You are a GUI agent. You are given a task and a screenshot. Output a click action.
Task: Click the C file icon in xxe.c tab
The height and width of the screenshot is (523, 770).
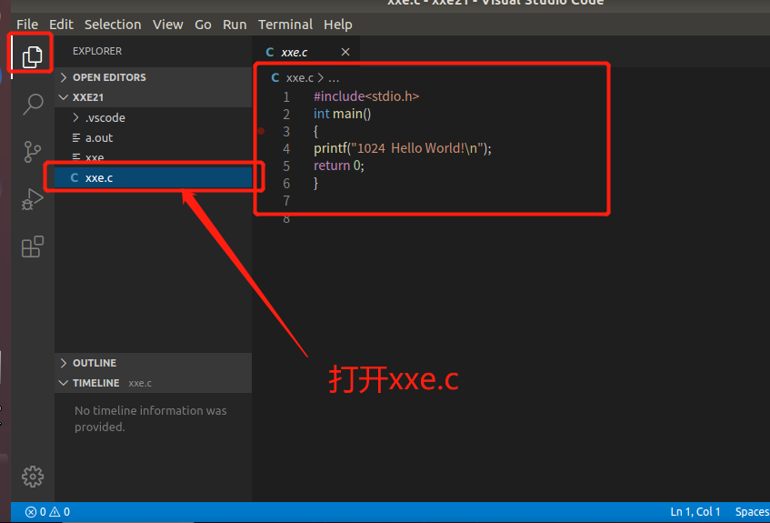(270, 52)
